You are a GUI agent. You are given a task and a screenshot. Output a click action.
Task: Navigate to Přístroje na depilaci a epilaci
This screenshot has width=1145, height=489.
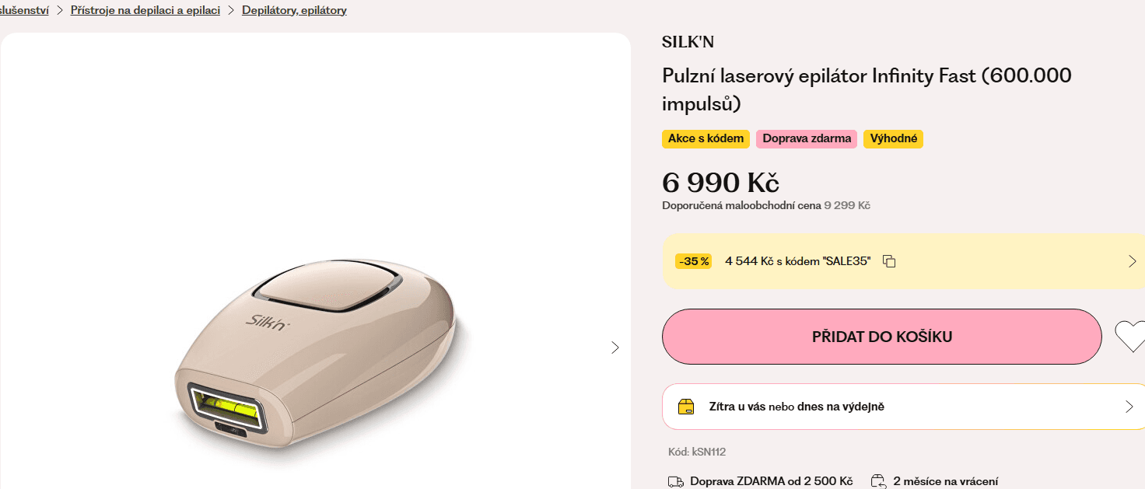pyautogui.click(x=145, y=10)
